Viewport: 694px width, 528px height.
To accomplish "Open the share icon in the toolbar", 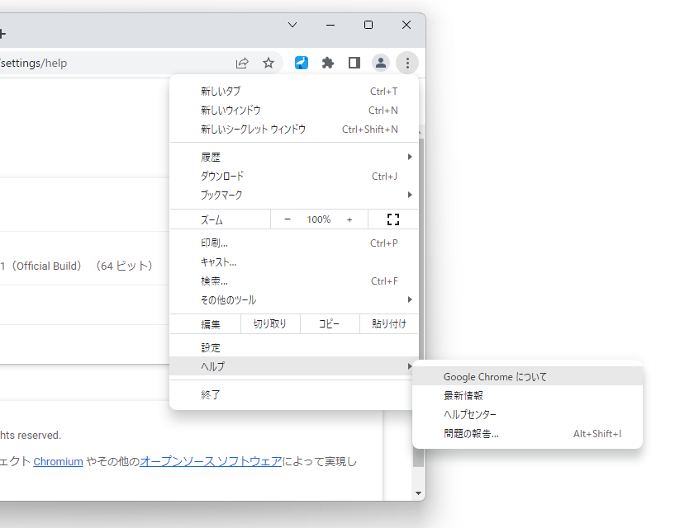I will coord(242,63).
